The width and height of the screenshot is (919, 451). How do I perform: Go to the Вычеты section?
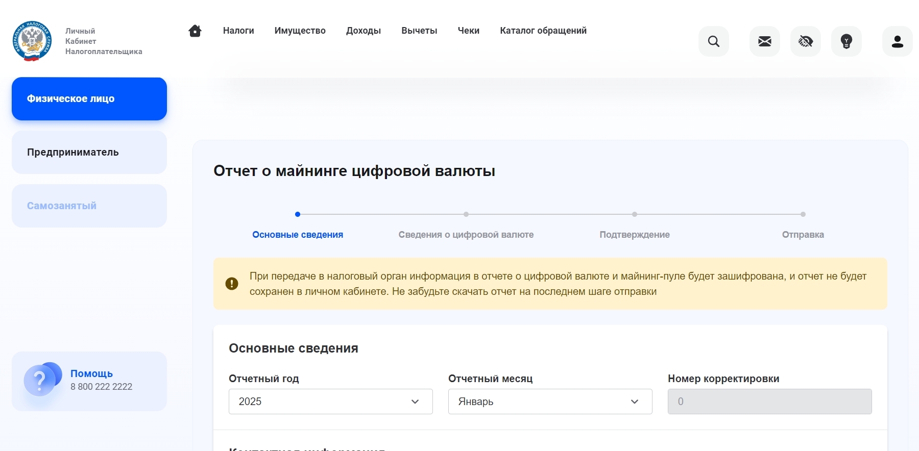click(419, 31)
